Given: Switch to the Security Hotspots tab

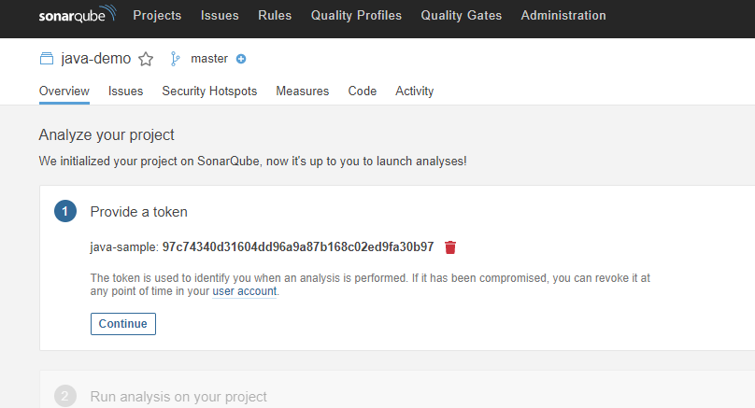Looking at the screenshot, I should 209,91.
